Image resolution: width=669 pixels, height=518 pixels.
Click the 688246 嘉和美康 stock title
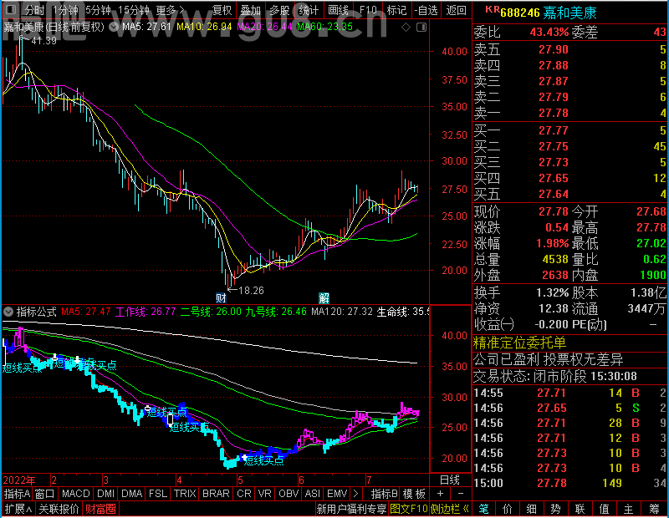click(x=549, y=13)
